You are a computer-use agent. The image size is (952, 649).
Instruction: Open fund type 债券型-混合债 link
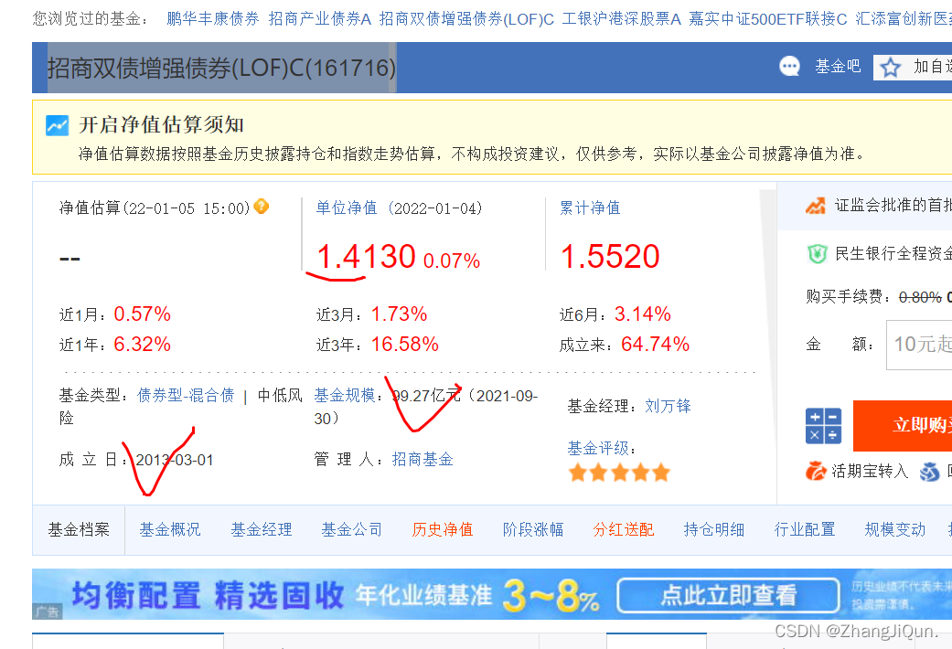coord(186,396)
